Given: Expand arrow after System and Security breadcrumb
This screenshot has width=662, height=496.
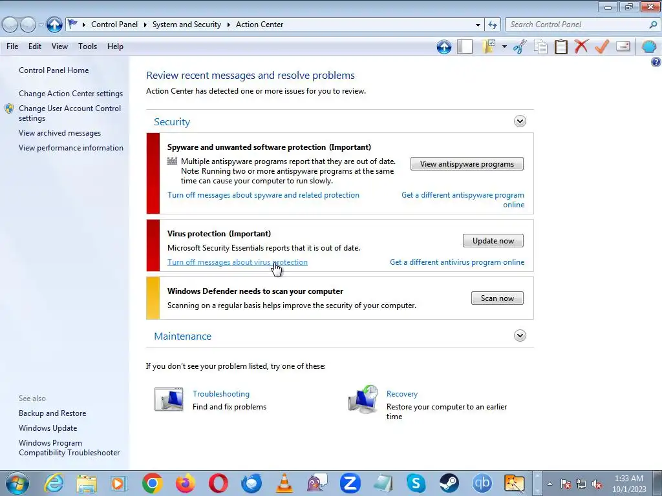Looking at the screenshot, I should 228,25.
